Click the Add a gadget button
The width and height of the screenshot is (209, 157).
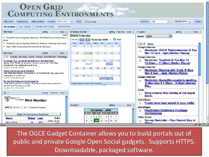point(38,21)
